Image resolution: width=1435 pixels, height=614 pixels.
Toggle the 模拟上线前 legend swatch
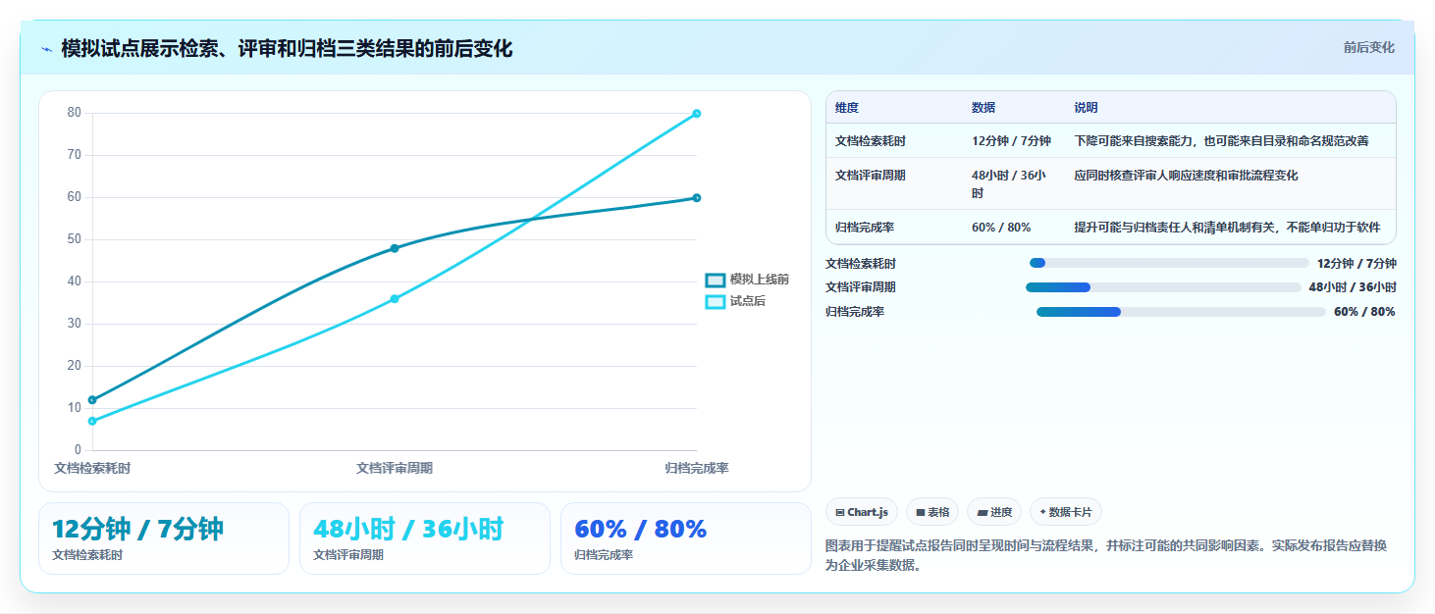pyautogui.click(x=716, y=281)
